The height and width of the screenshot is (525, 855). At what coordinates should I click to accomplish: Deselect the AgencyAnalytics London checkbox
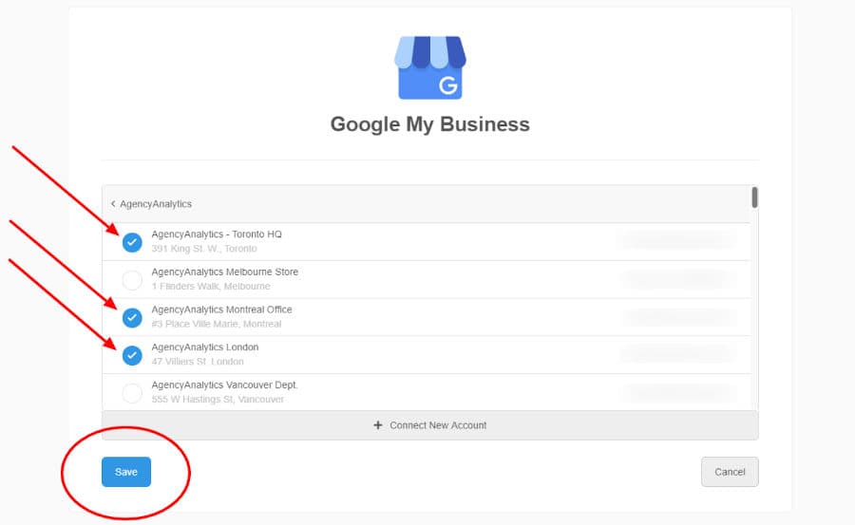tap(132, 355)
